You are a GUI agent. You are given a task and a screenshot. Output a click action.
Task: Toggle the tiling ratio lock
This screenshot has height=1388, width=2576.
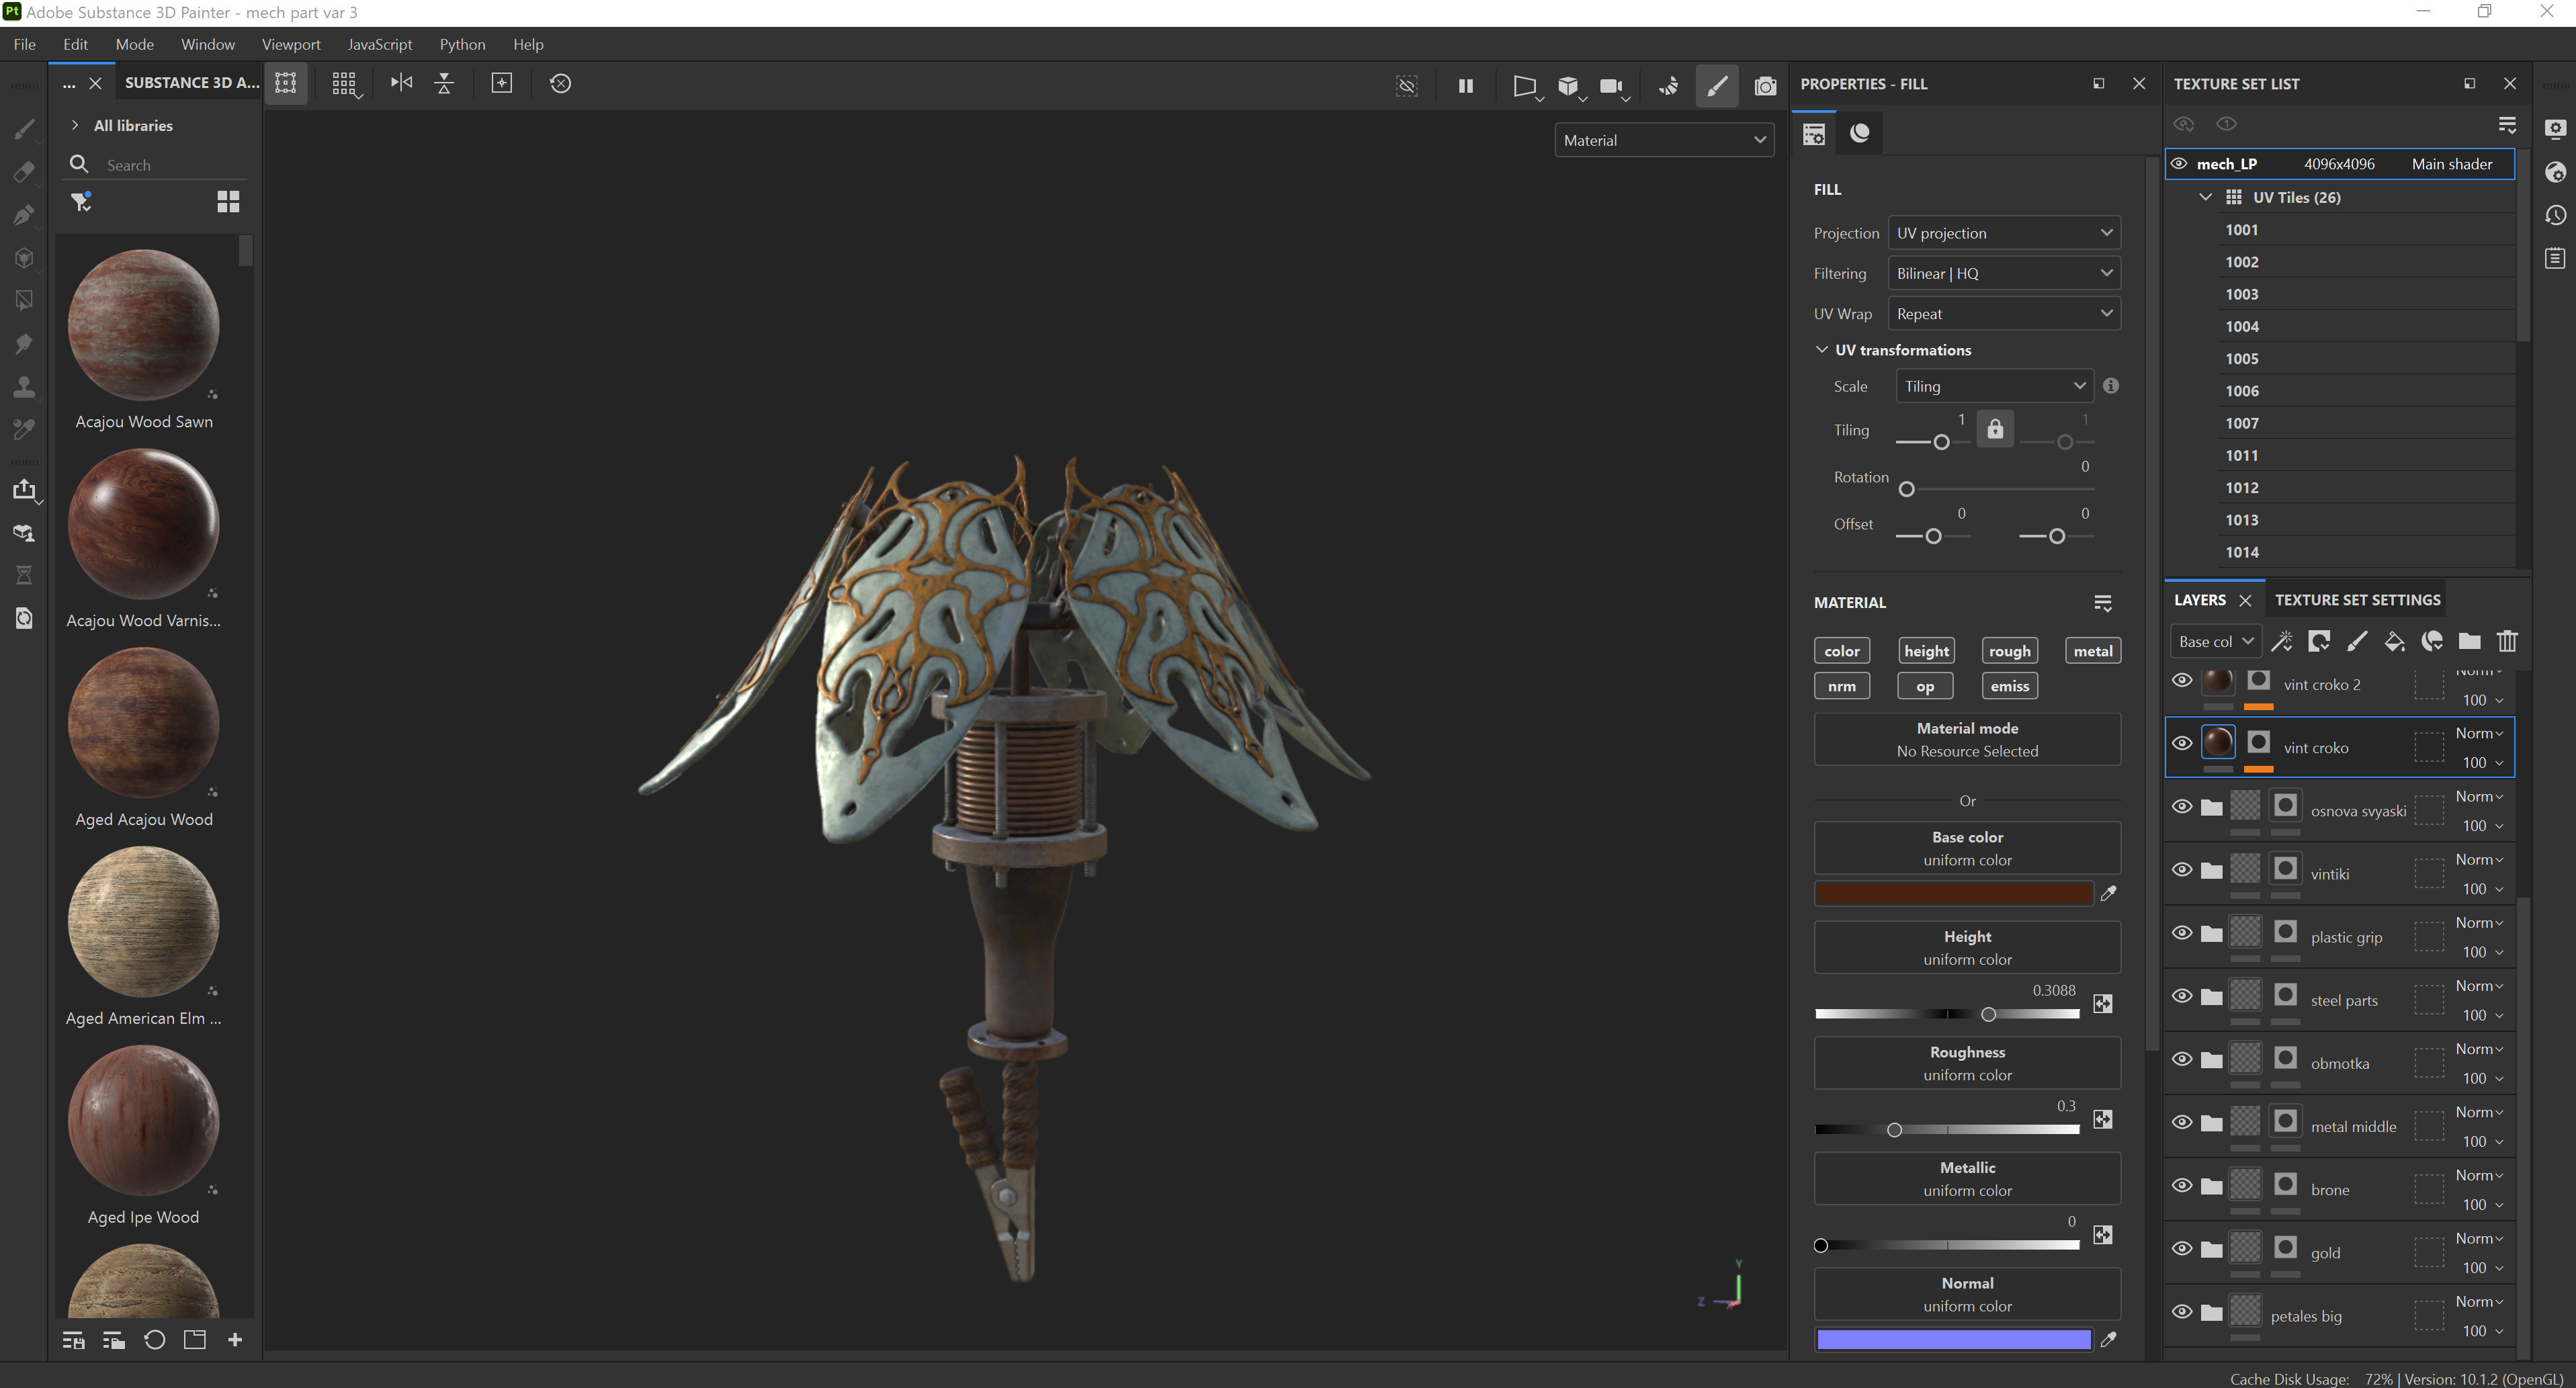coord(1995,429)
